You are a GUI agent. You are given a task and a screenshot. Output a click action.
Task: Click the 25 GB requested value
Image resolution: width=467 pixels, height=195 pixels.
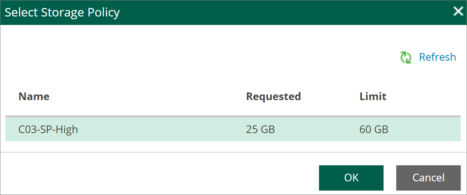(260, 130)
